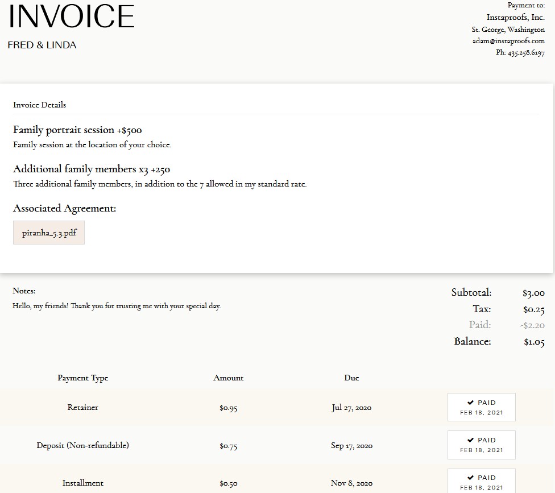Click the PAID button for Deposit (Non-refundable)
This screenshot has width=555, height=493.
(x=482, y=445)
